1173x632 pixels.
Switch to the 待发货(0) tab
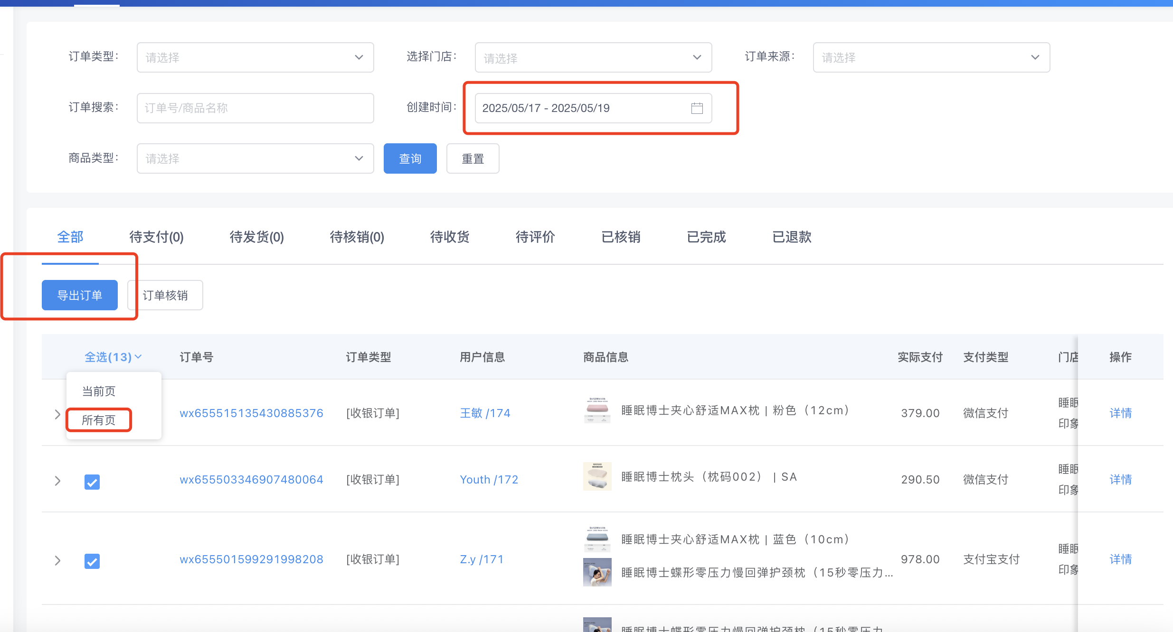(x=256, y=237)
